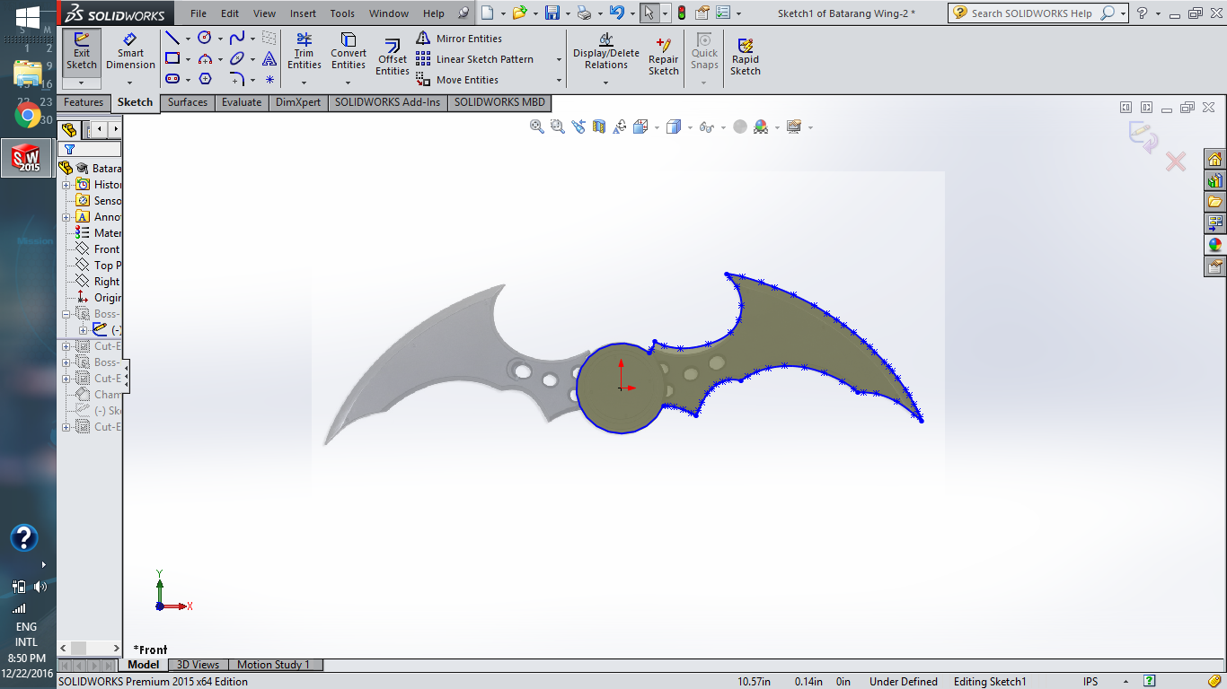Click the Save icon
The width and height of the screenshot is (1227, 689).
pos(552,13)
